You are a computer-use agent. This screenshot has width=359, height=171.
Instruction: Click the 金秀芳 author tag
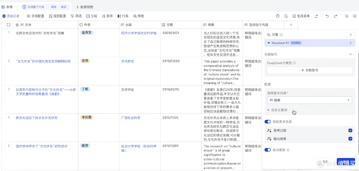[87, 32]
